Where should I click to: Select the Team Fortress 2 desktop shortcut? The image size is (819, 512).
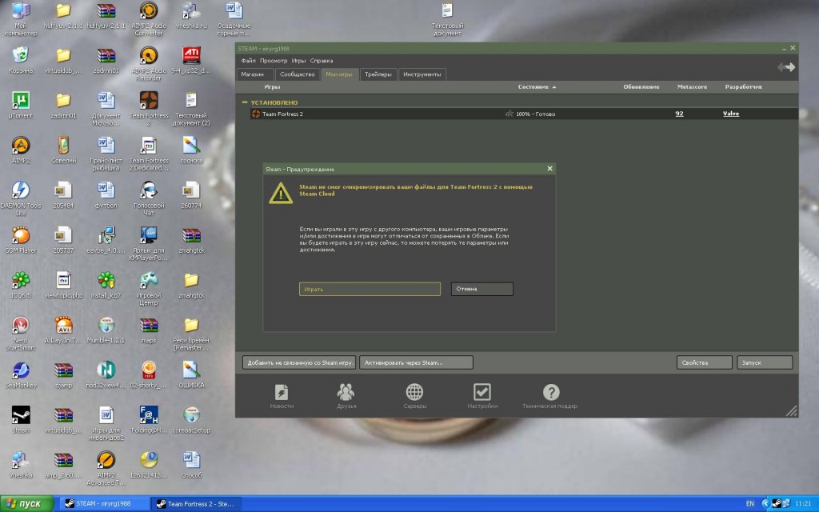(x=149, y=109)
